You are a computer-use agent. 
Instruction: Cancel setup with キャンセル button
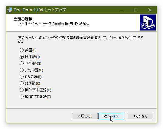(x=140, y=116)
